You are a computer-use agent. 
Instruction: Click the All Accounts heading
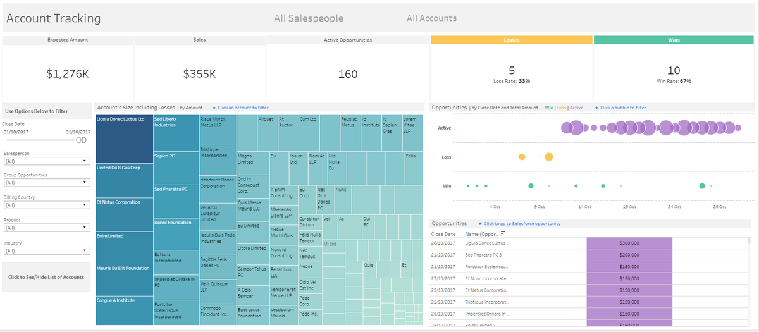coord(431,18)
